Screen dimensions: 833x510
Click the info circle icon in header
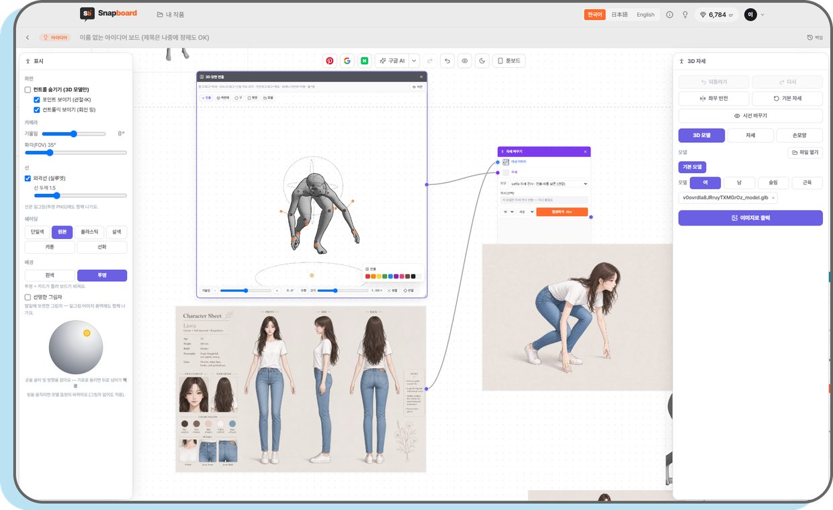[670, 14]
